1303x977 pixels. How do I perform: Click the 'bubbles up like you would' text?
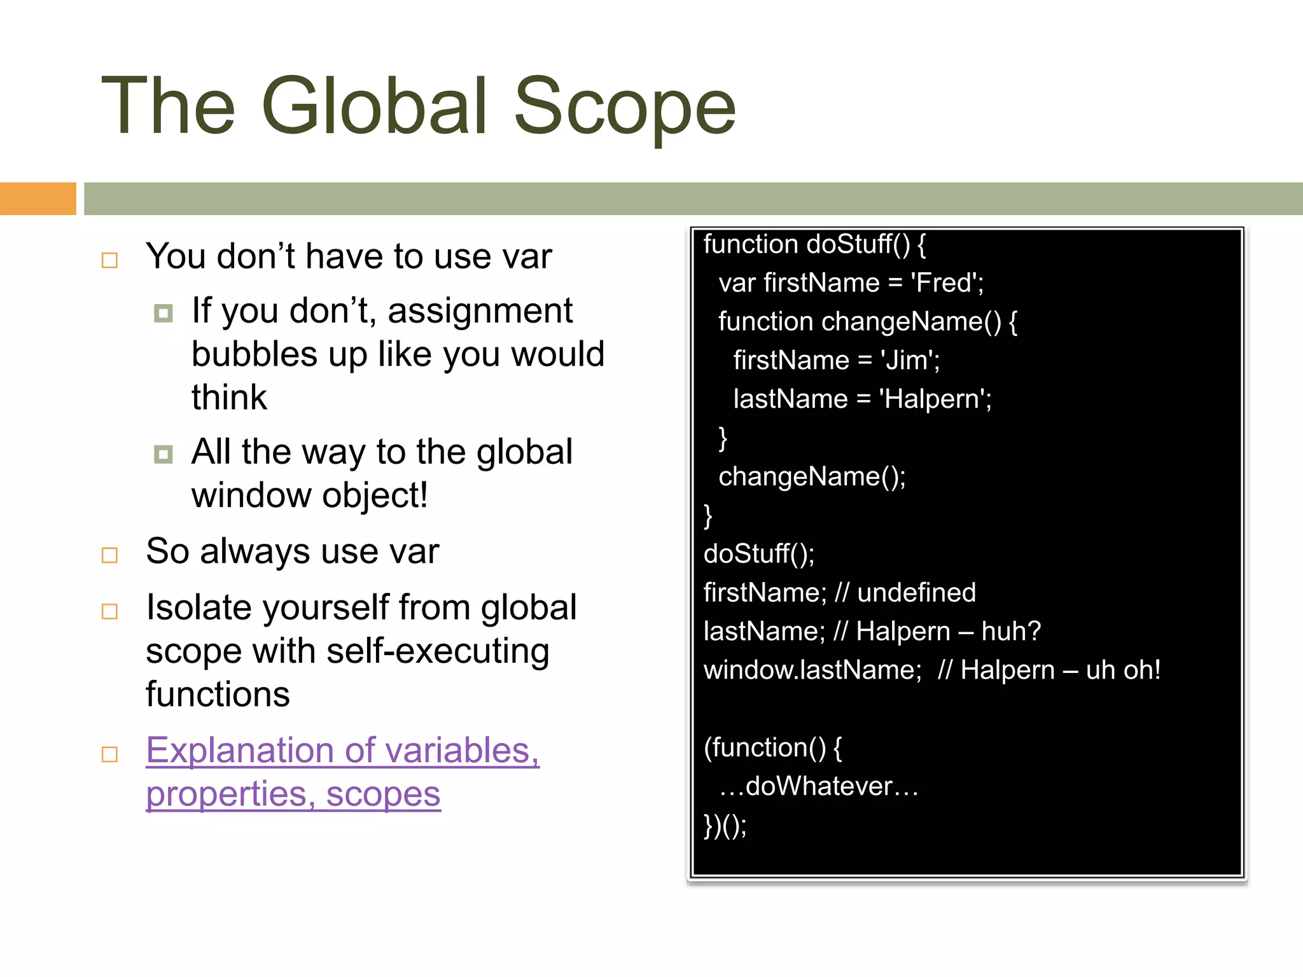click(x=398, y=354)
